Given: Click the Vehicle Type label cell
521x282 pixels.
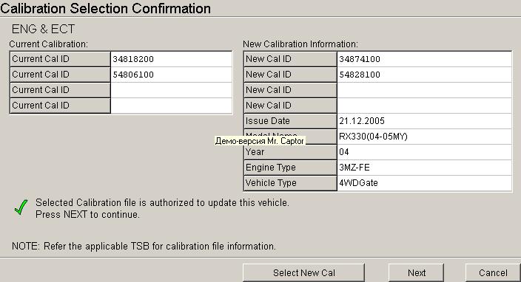Looking at the screenshot, I should pyautogui.click(x=290, y=183).
